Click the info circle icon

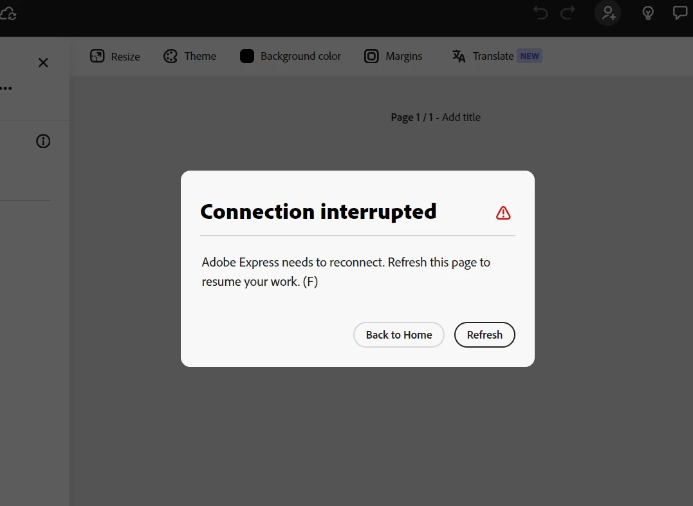(43, 141)
